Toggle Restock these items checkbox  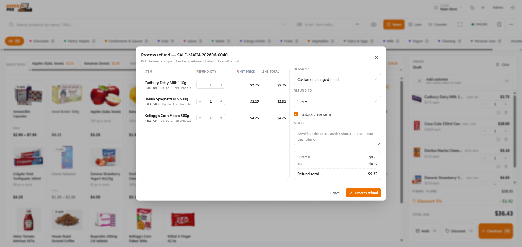[x=296, y=114]
